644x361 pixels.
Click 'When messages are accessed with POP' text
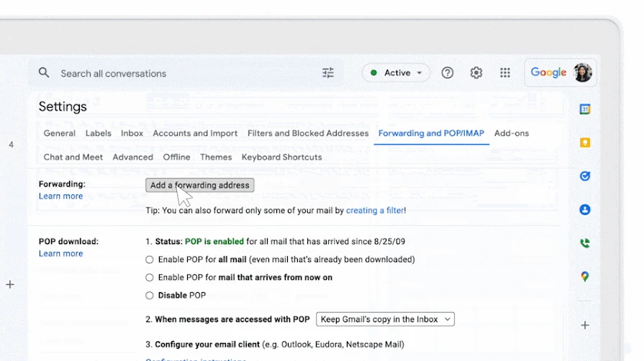232,319
